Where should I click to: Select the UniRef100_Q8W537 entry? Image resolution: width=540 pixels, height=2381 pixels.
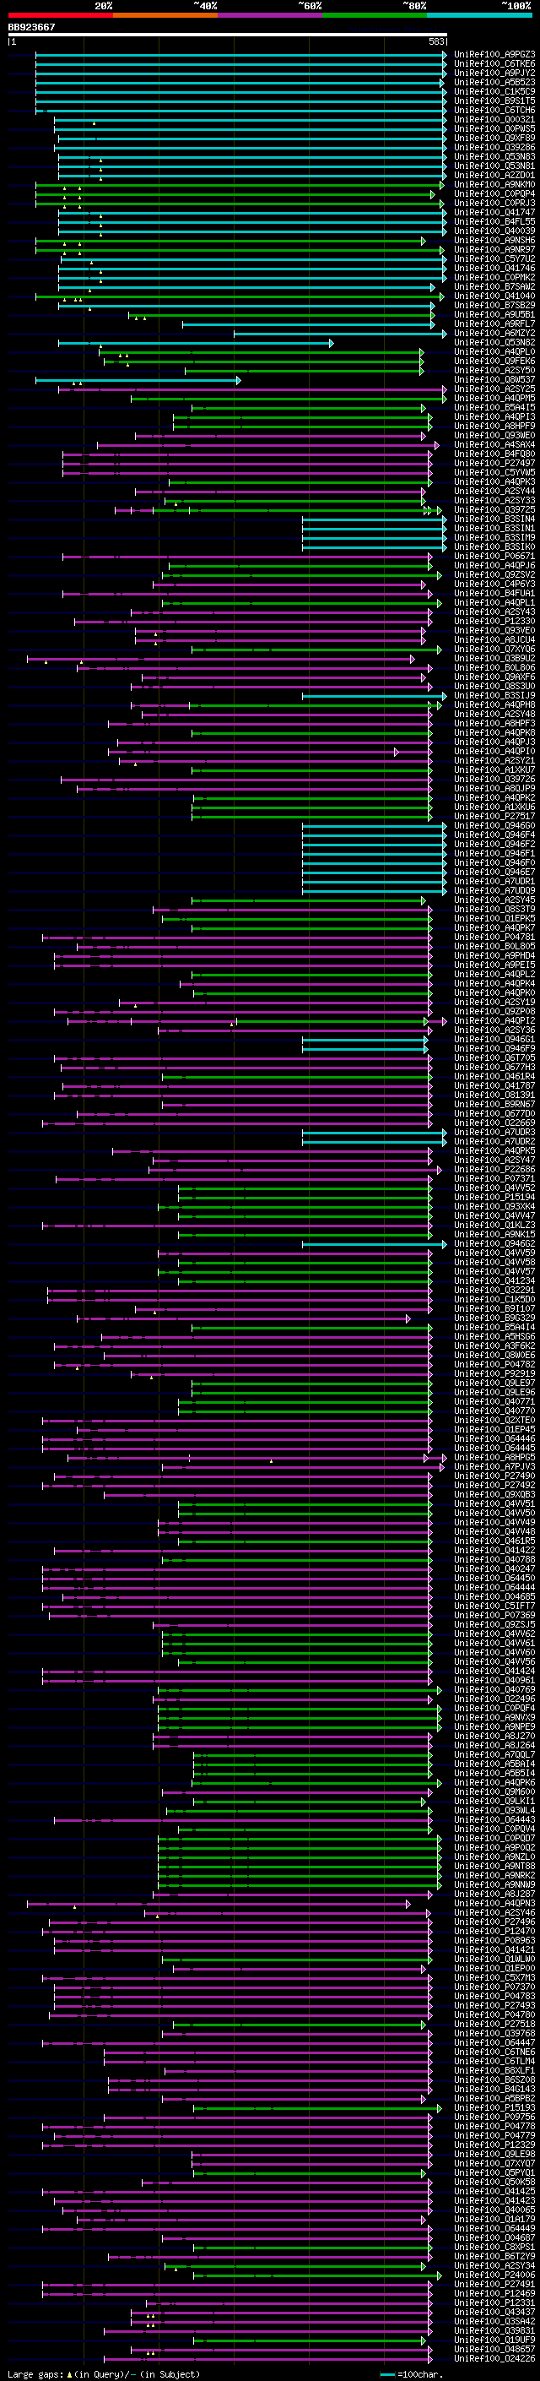click(494, 380)
